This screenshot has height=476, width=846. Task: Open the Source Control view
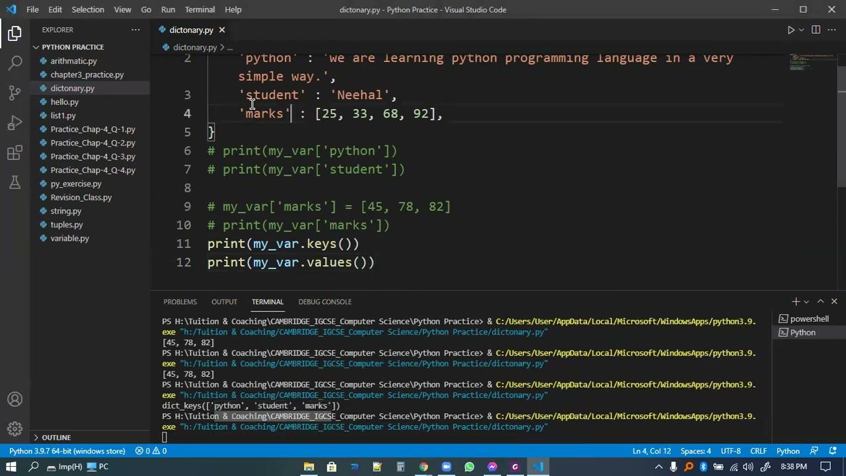click(x=15, y=93)
